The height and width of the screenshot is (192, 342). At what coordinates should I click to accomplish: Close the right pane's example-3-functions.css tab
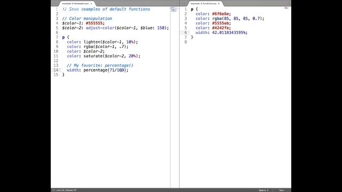tap(219, 4)
